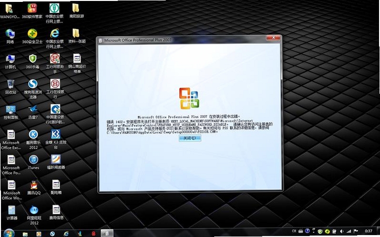Launch 迅雷7 from the desktop
Image resolution: width=380 pixels, height=237 pixels.
point(33,112)
